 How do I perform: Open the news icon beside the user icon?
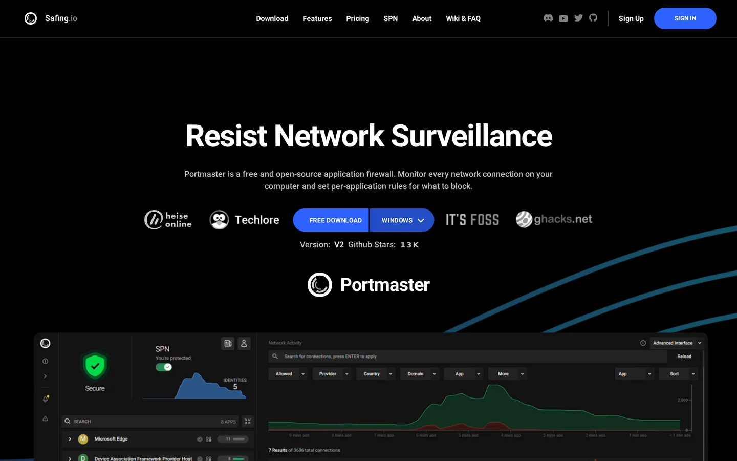[228, 343]
